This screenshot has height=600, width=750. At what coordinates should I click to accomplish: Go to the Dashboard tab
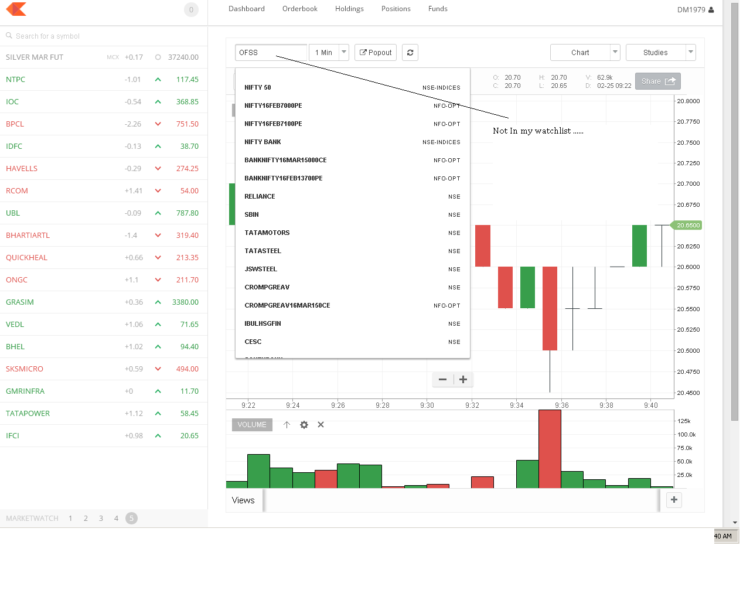point(247,9)
